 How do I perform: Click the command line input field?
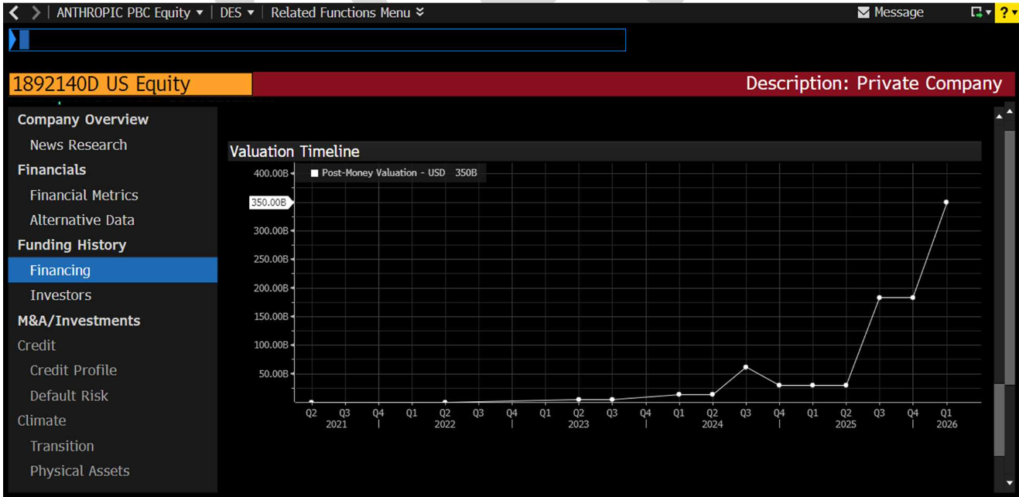point(317,40)
